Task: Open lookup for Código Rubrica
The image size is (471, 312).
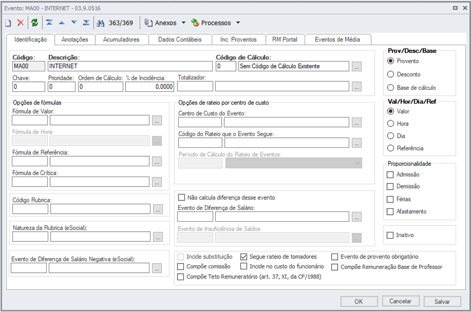Action: point(158,209)
